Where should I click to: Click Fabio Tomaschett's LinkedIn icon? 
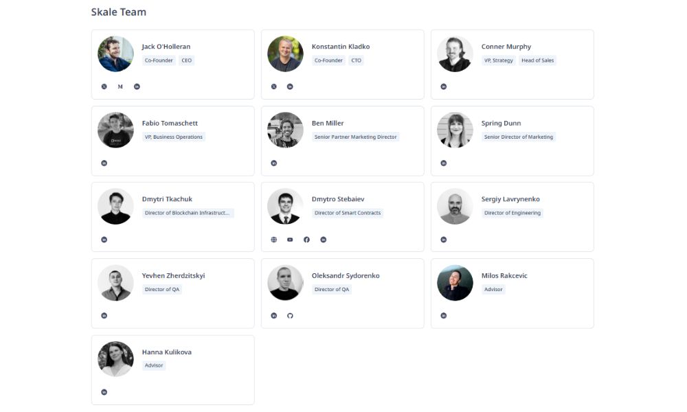(104, 163)
